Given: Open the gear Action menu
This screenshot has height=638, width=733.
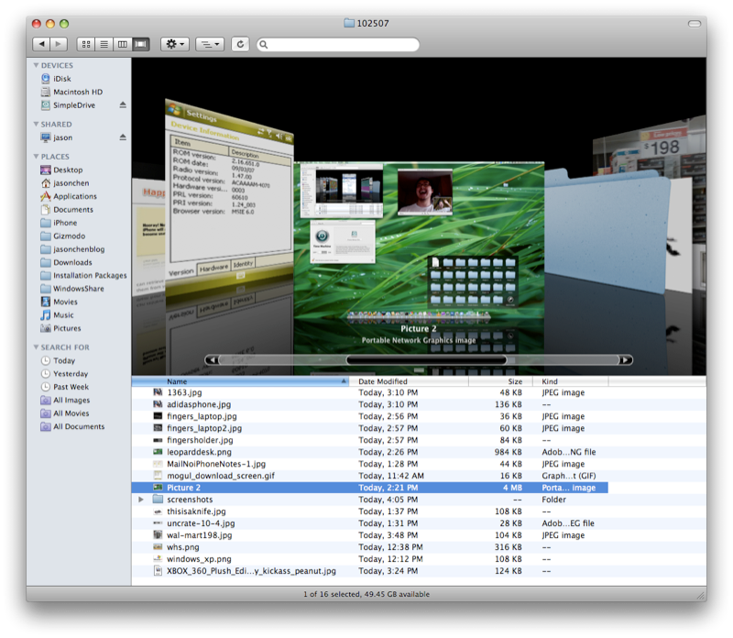Looking at the screenshot, I should pyautogui.click(x=175, y=44).
